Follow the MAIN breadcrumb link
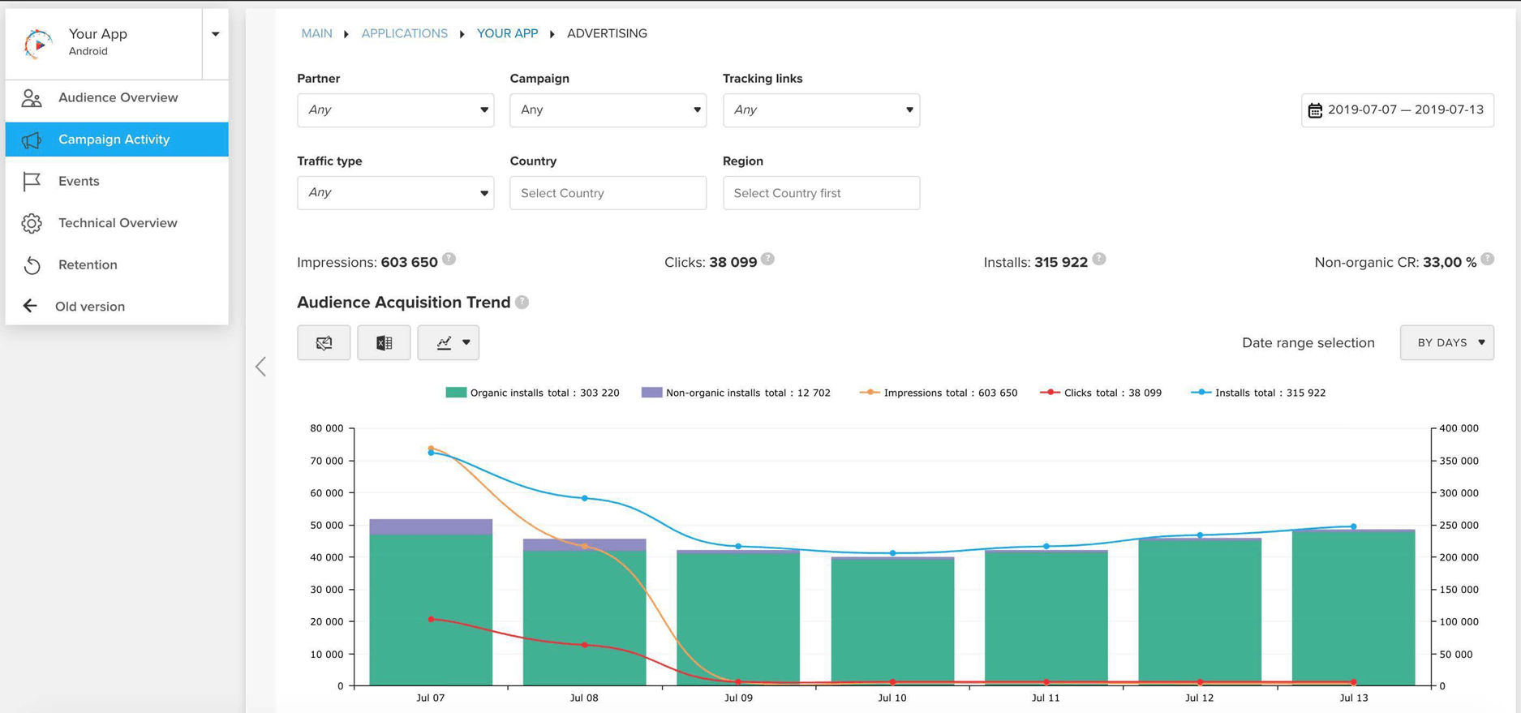This screenshot has width=1521, height=713. 316,33
